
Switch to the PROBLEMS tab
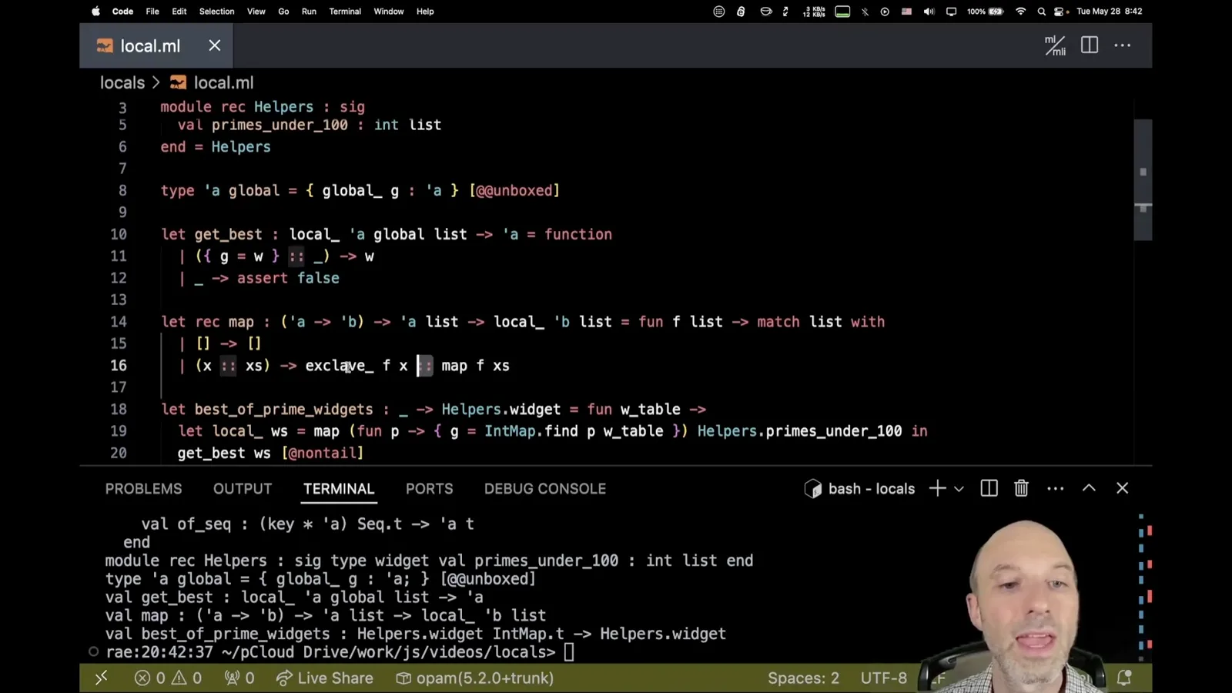144,489
